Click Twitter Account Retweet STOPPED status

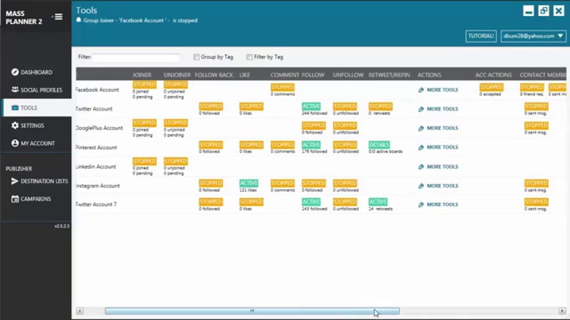pyautogui.click(x=380, y=106)
